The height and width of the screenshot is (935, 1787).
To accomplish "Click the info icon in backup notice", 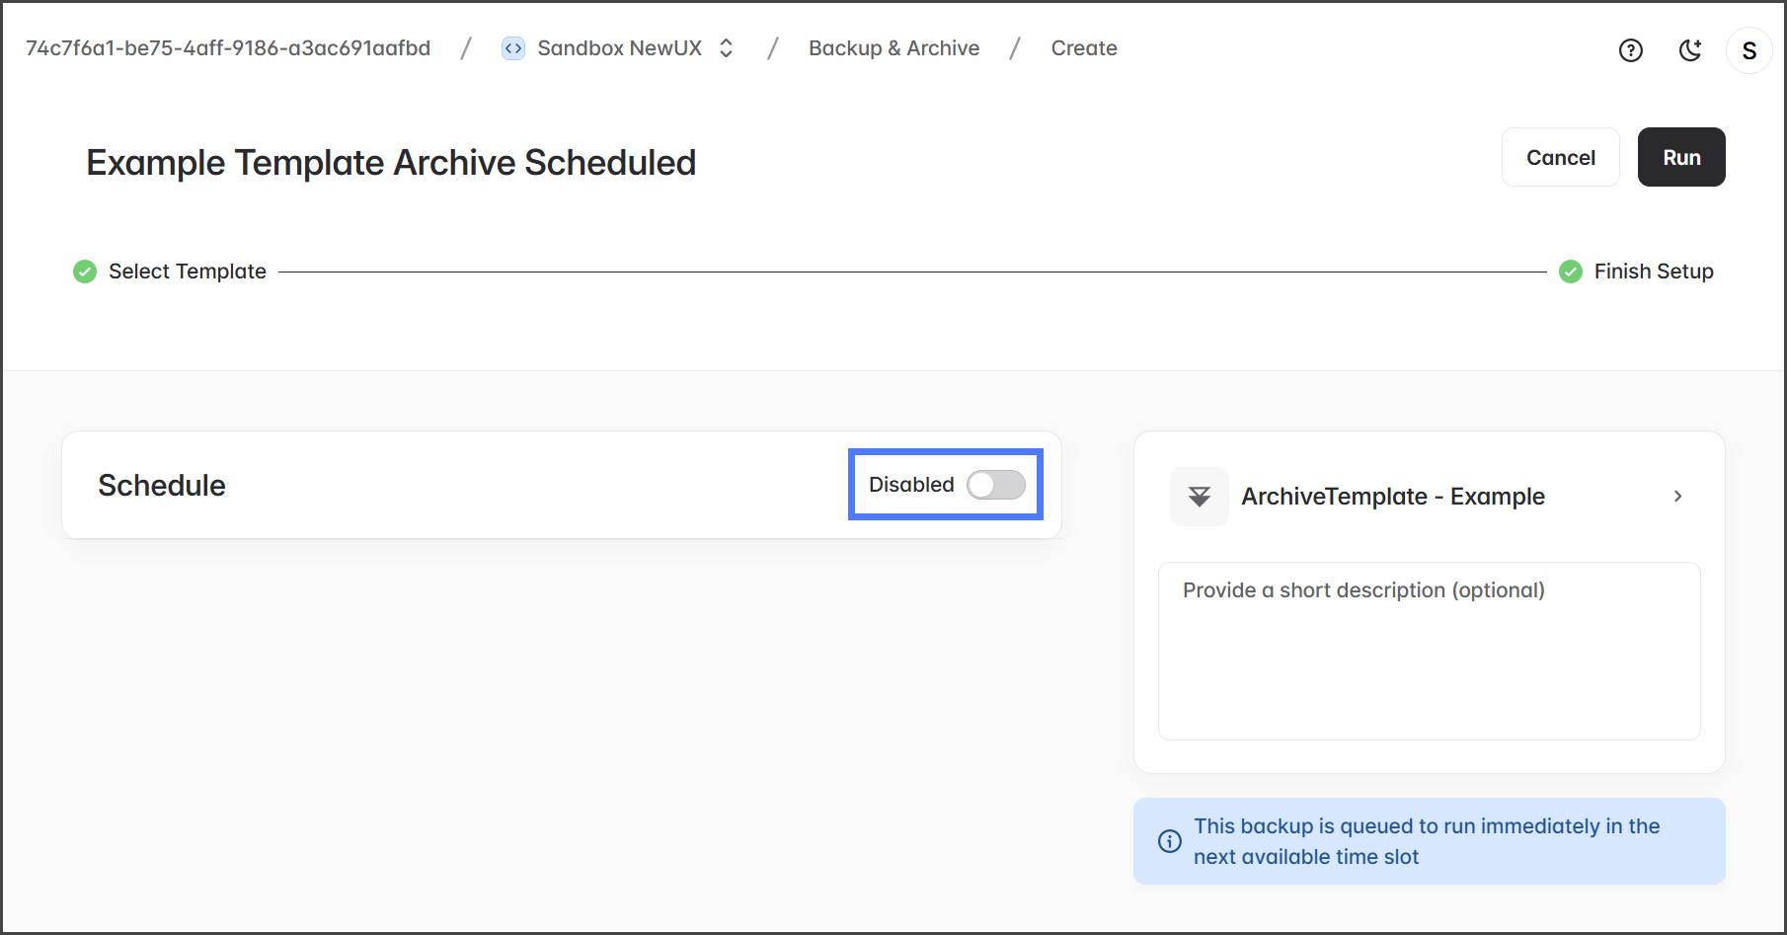I will [x=1169, y=841].
